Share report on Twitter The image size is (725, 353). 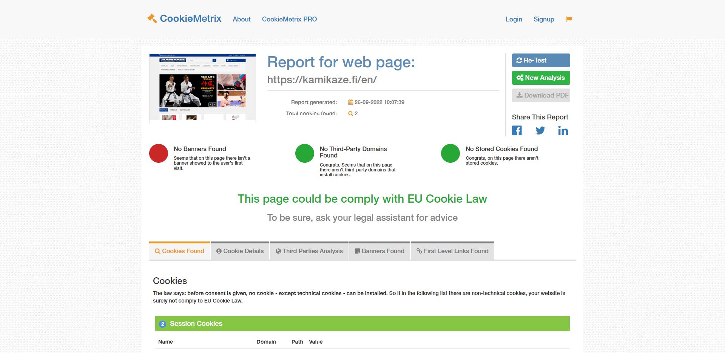(x=540, y=131)
